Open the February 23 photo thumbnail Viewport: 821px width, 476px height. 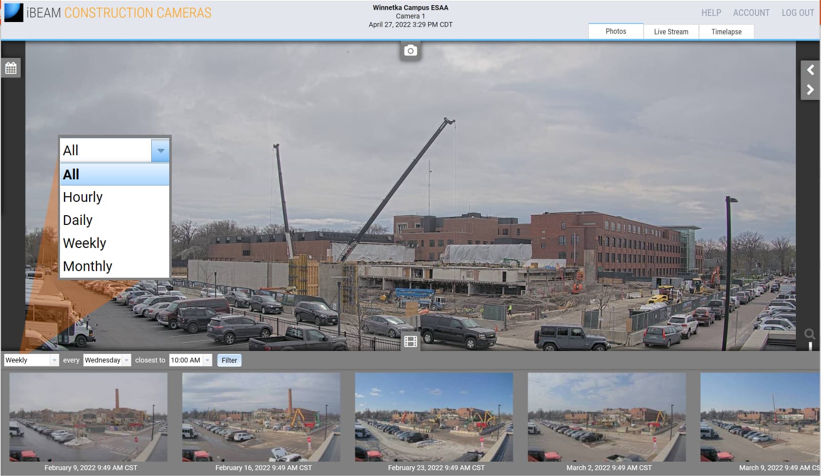434,417
